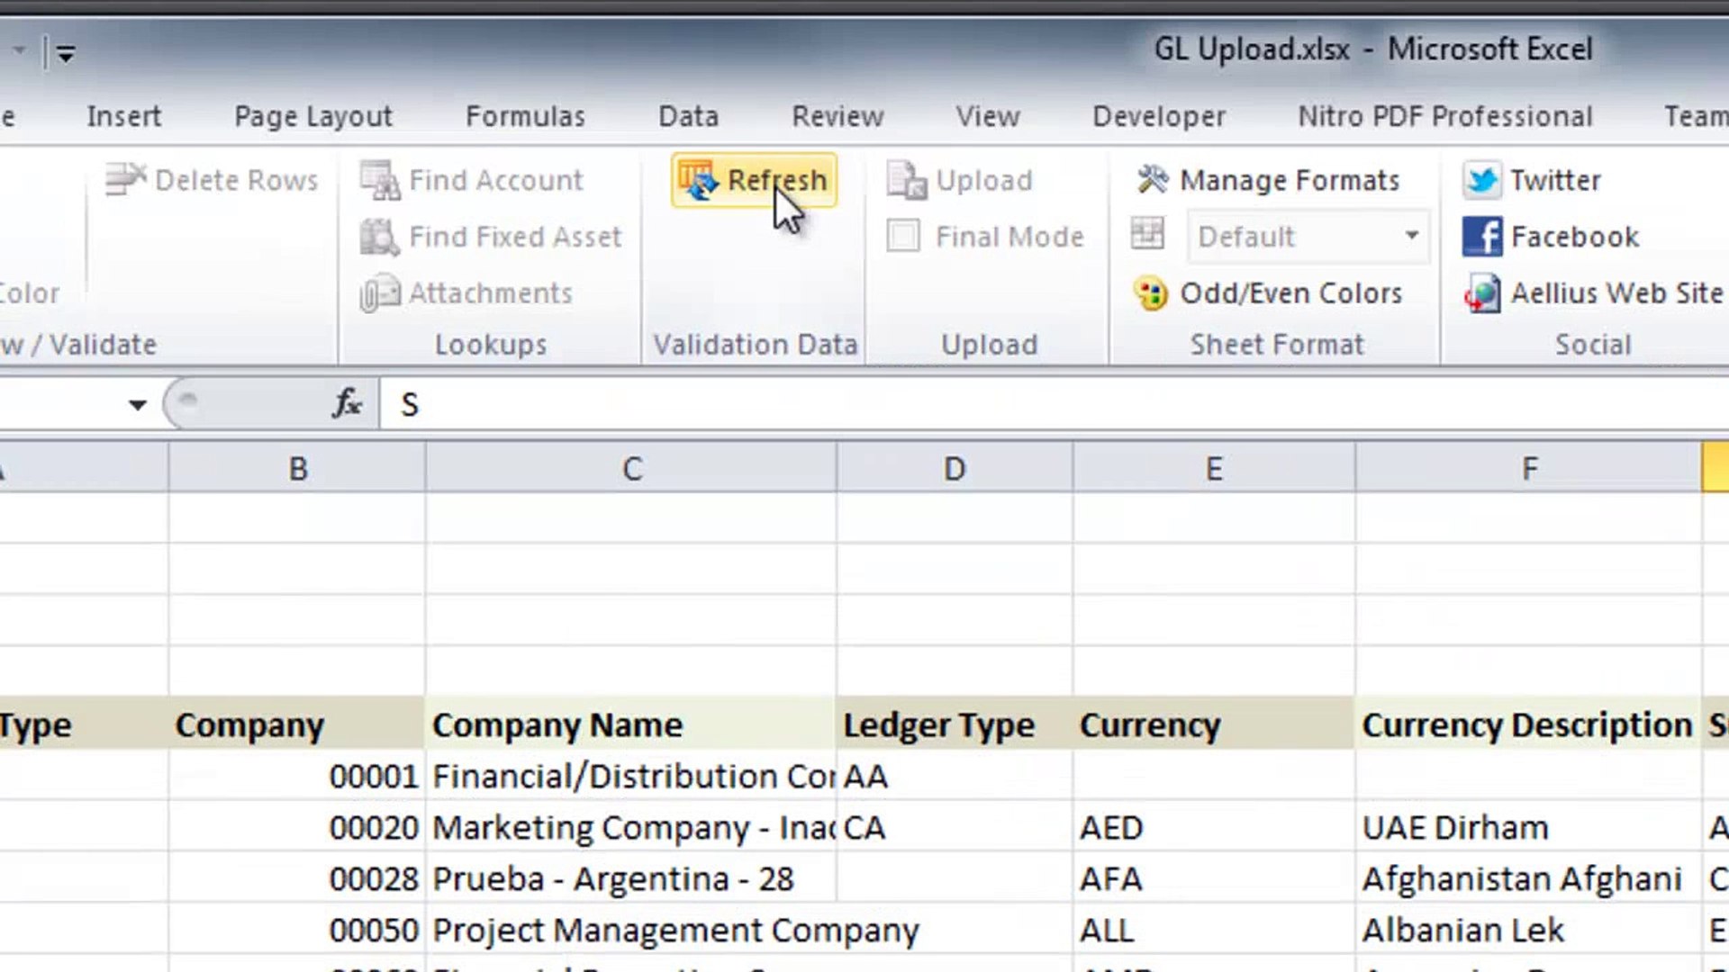The image size is (1729, 972).
Task: Switch to the View tab
Action: tap(988, 116)
